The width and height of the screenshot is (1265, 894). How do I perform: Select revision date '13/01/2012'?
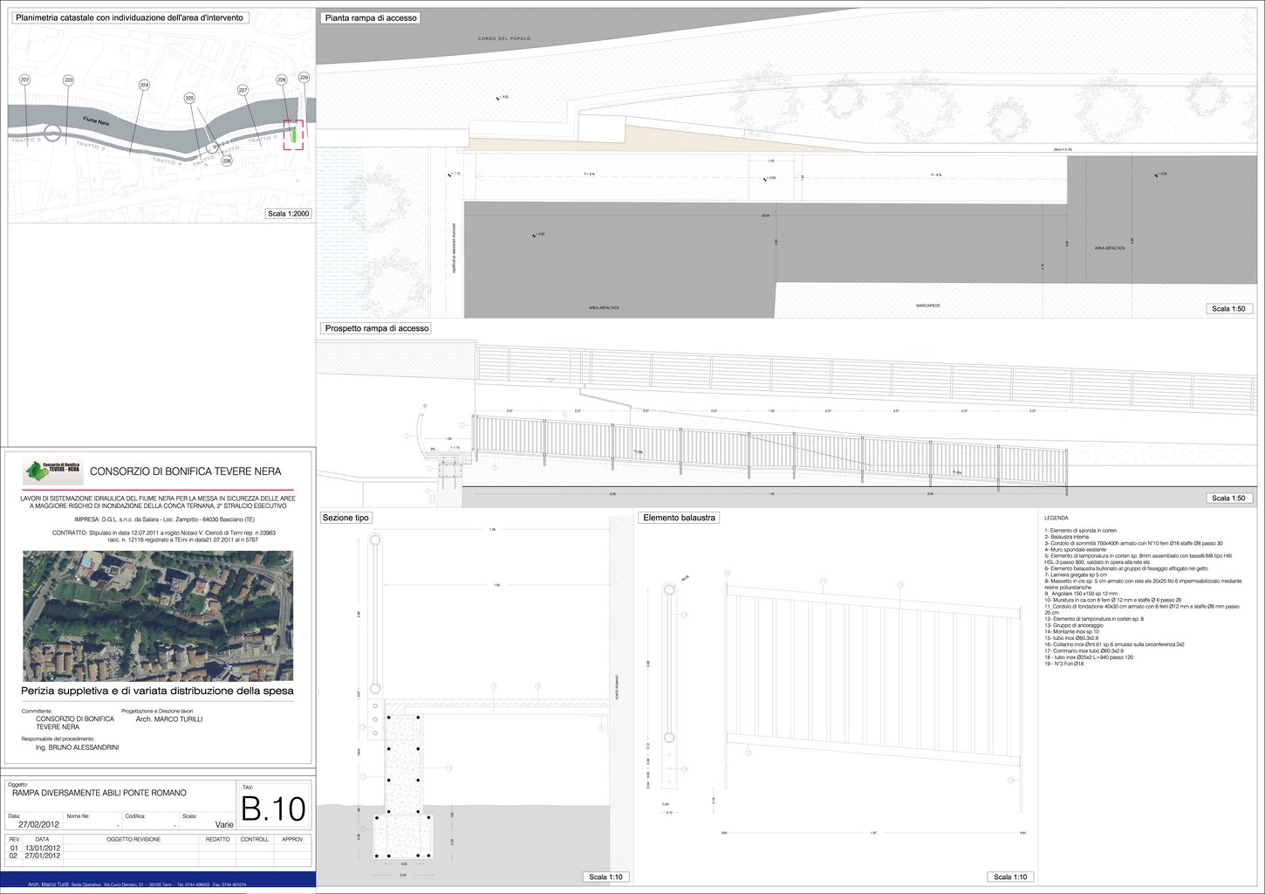coord(42,848)
